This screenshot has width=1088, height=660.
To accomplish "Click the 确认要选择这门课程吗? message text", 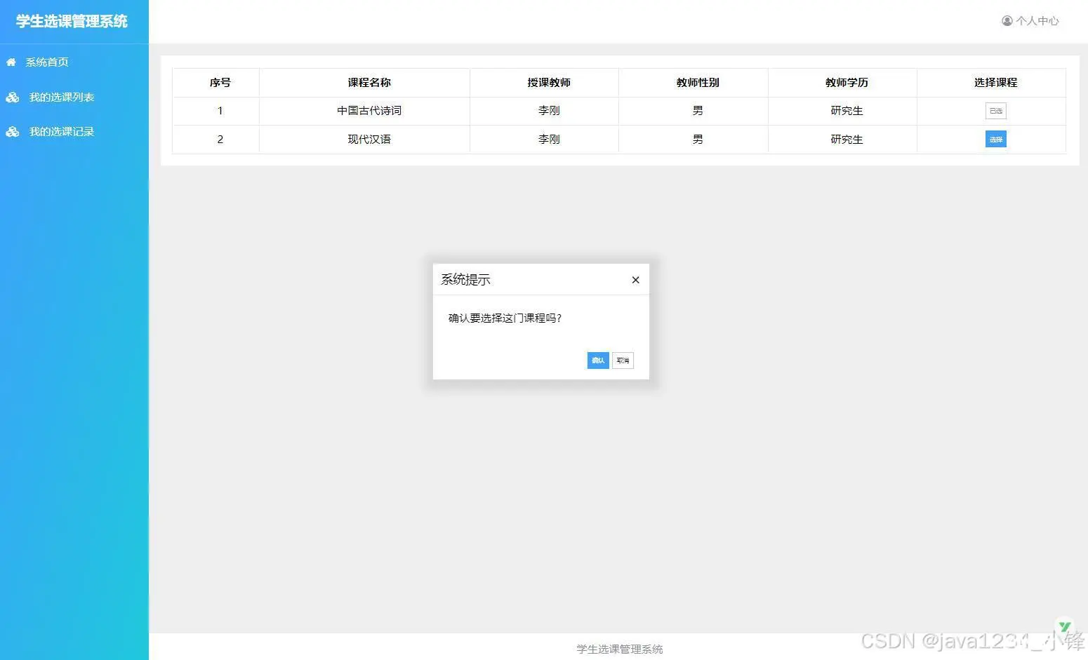I will pyautogui.click(x=505, y=318).
